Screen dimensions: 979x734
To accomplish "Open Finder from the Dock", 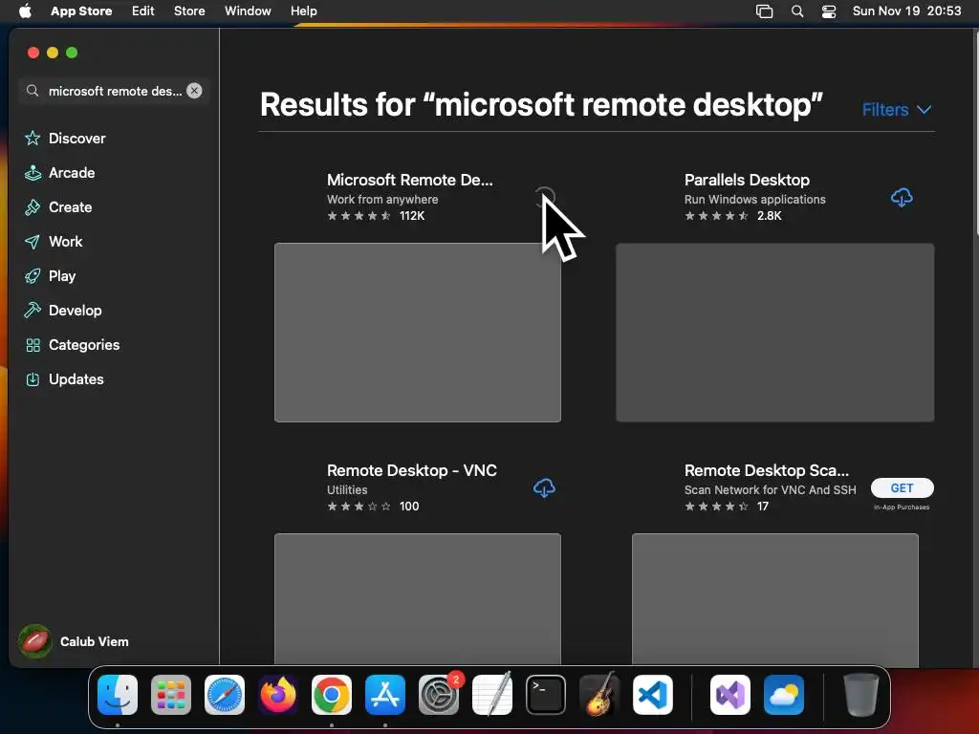I will (x=118, y=695).
